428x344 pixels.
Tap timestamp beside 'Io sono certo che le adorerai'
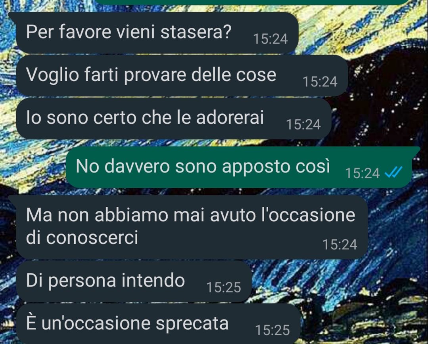[x=303, y=125]
